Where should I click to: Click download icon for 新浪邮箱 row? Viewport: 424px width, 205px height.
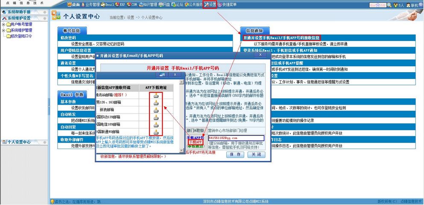(156, 109)
